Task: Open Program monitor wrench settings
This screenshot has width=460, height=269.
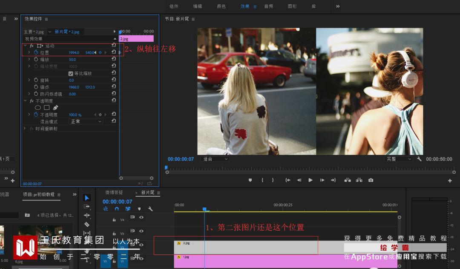Action: coord(419,159)
